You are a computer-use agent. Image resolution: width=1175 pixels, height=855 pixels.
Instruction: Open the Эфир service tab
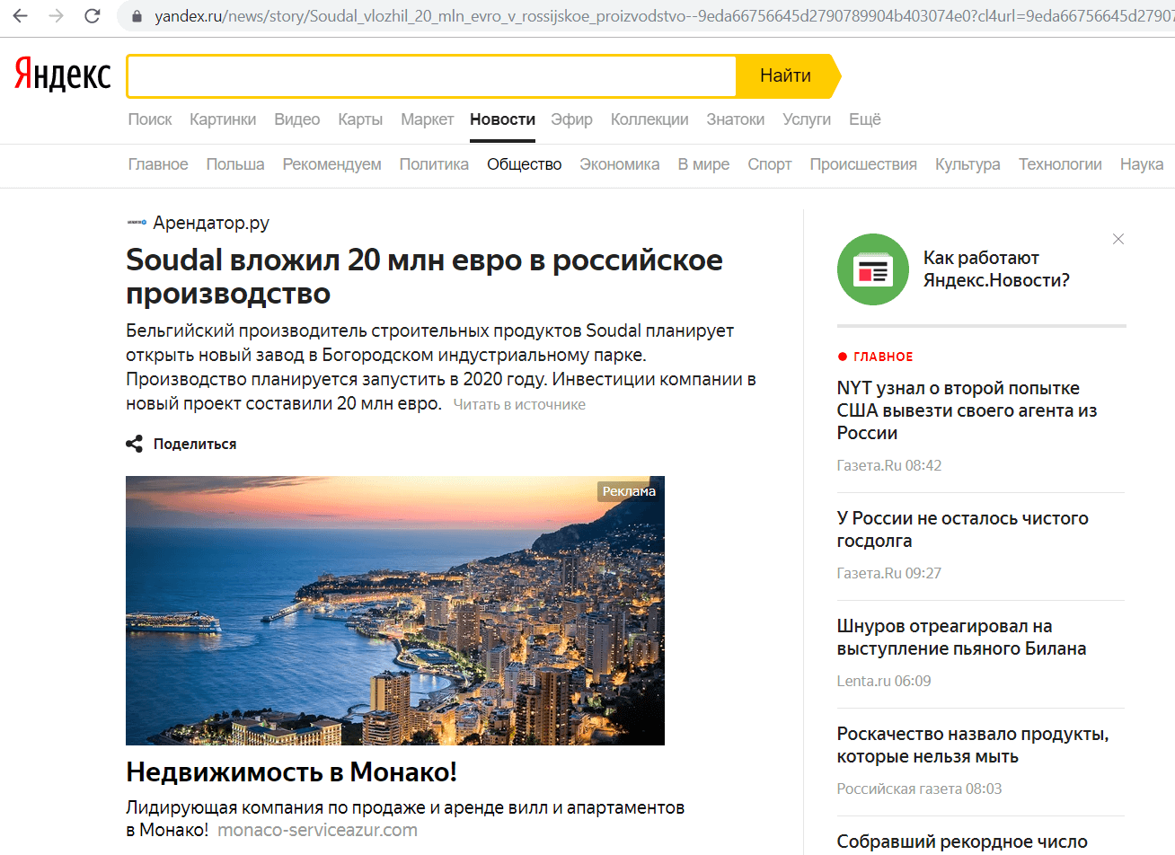[571, 119]
